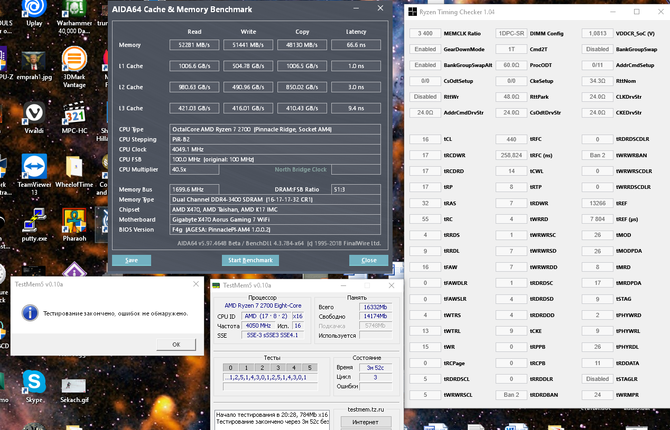Click the TestMem5 Всего 16332Mb field
Image resolution: width=670 pixels, height=430 pixels.
click(x=376, y=307)
